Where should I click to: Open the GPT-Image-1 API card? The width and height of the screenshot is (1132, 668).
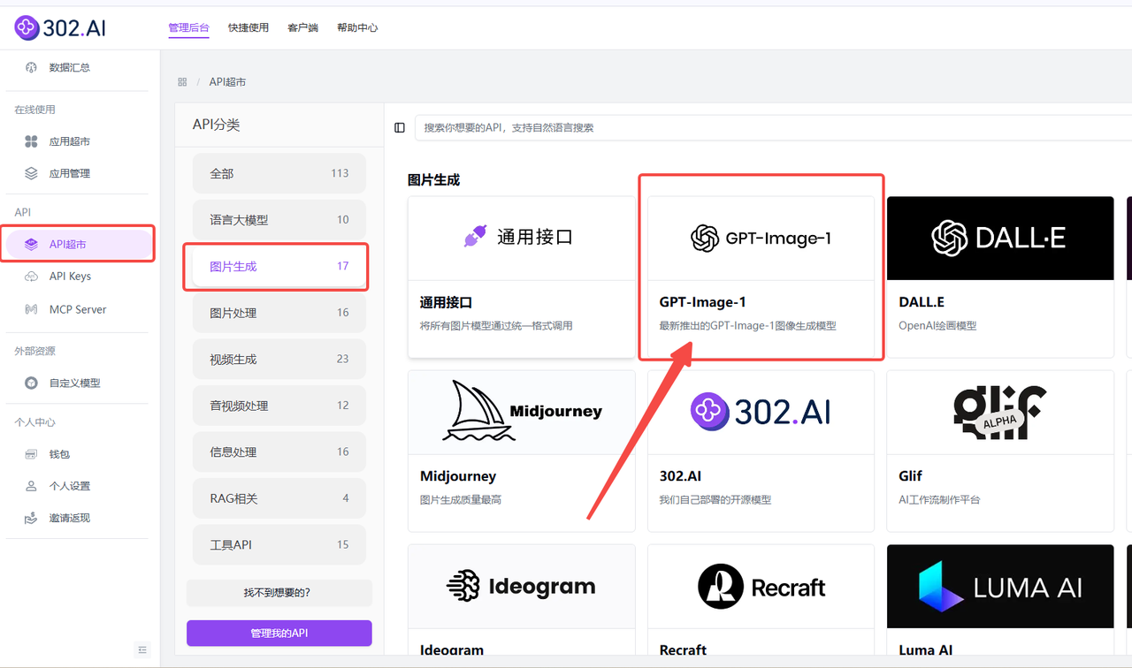click(x=761, y=277)
